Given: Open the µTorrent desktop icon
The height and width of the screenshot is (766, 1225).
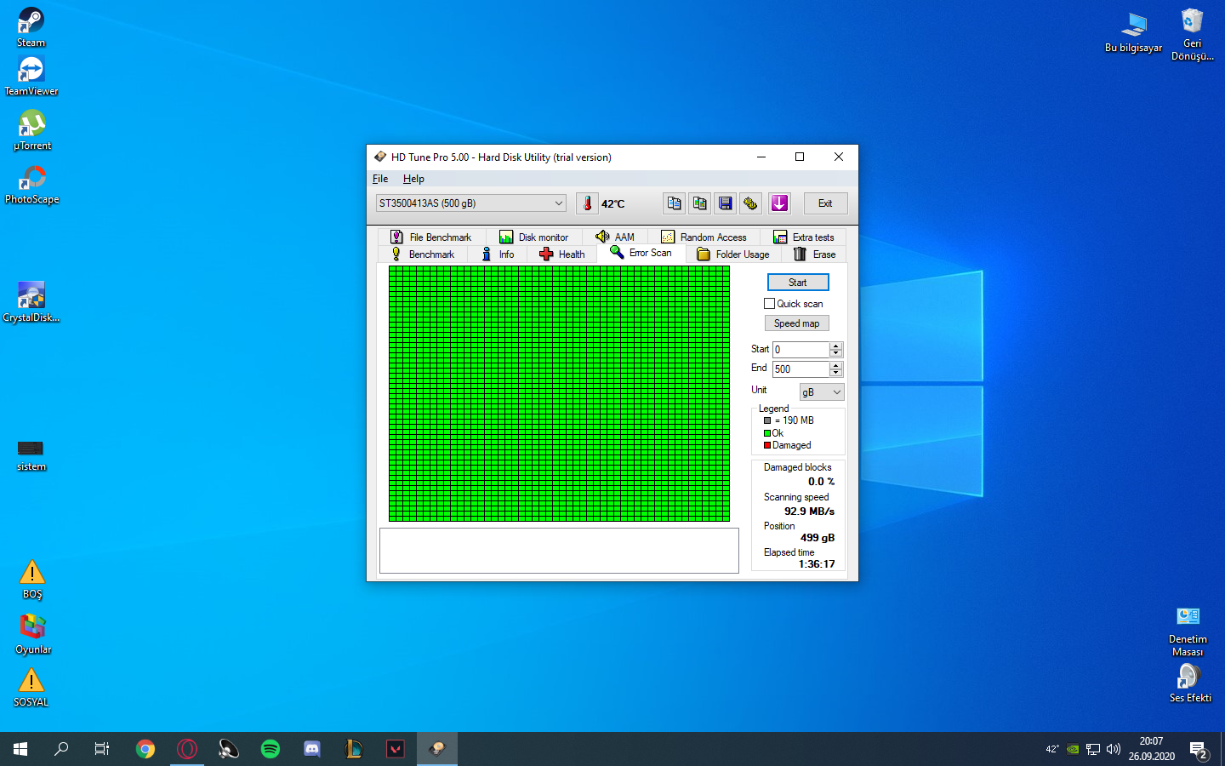Looking at the screenshot, I should (x=32, y=130).
